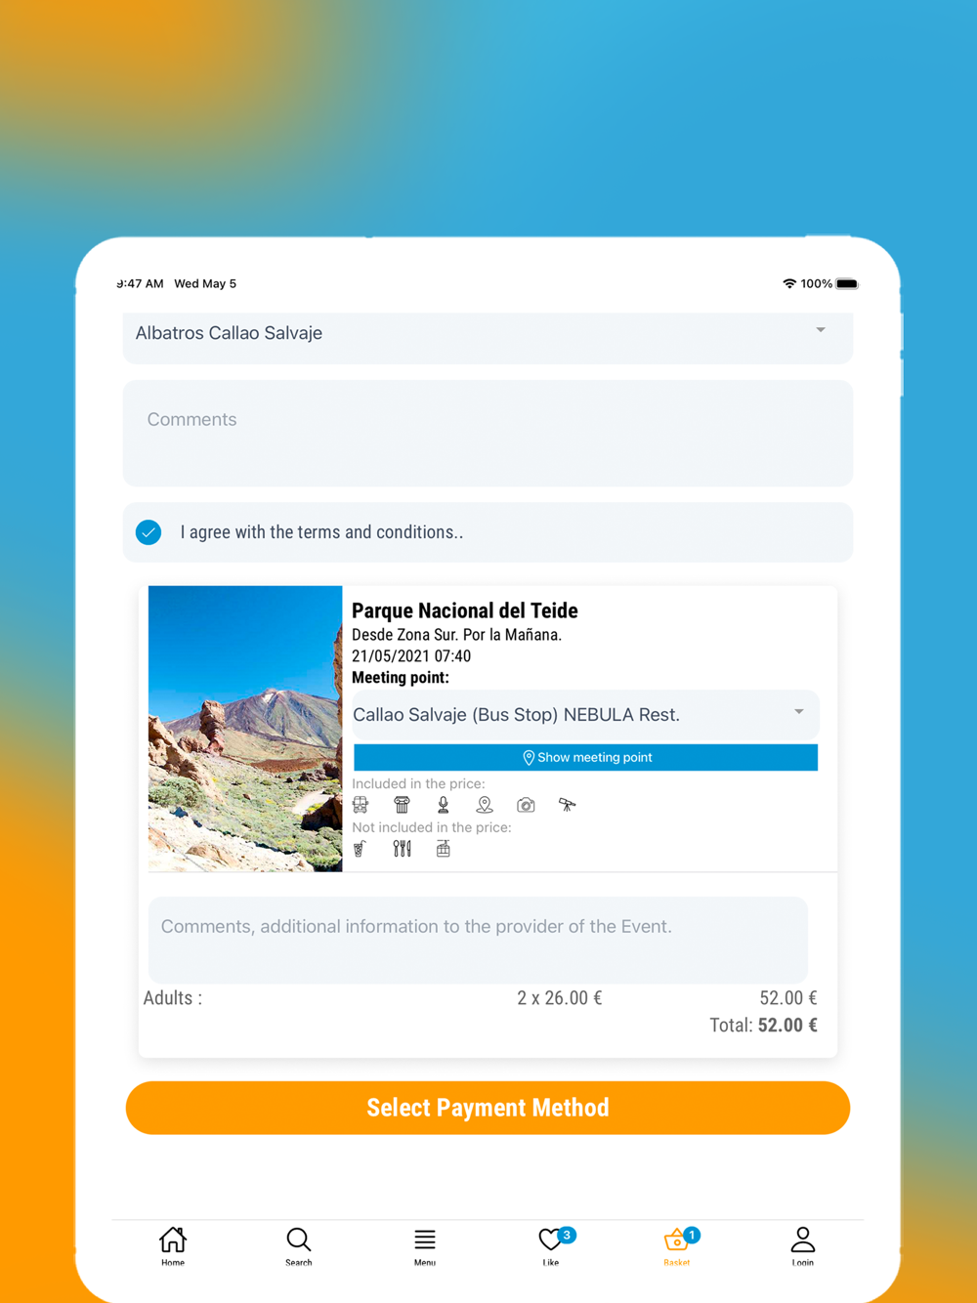Focus the top Comments text field
Image resolution: width=977 pixels, height=1303 pixels.
click(488, 434)
